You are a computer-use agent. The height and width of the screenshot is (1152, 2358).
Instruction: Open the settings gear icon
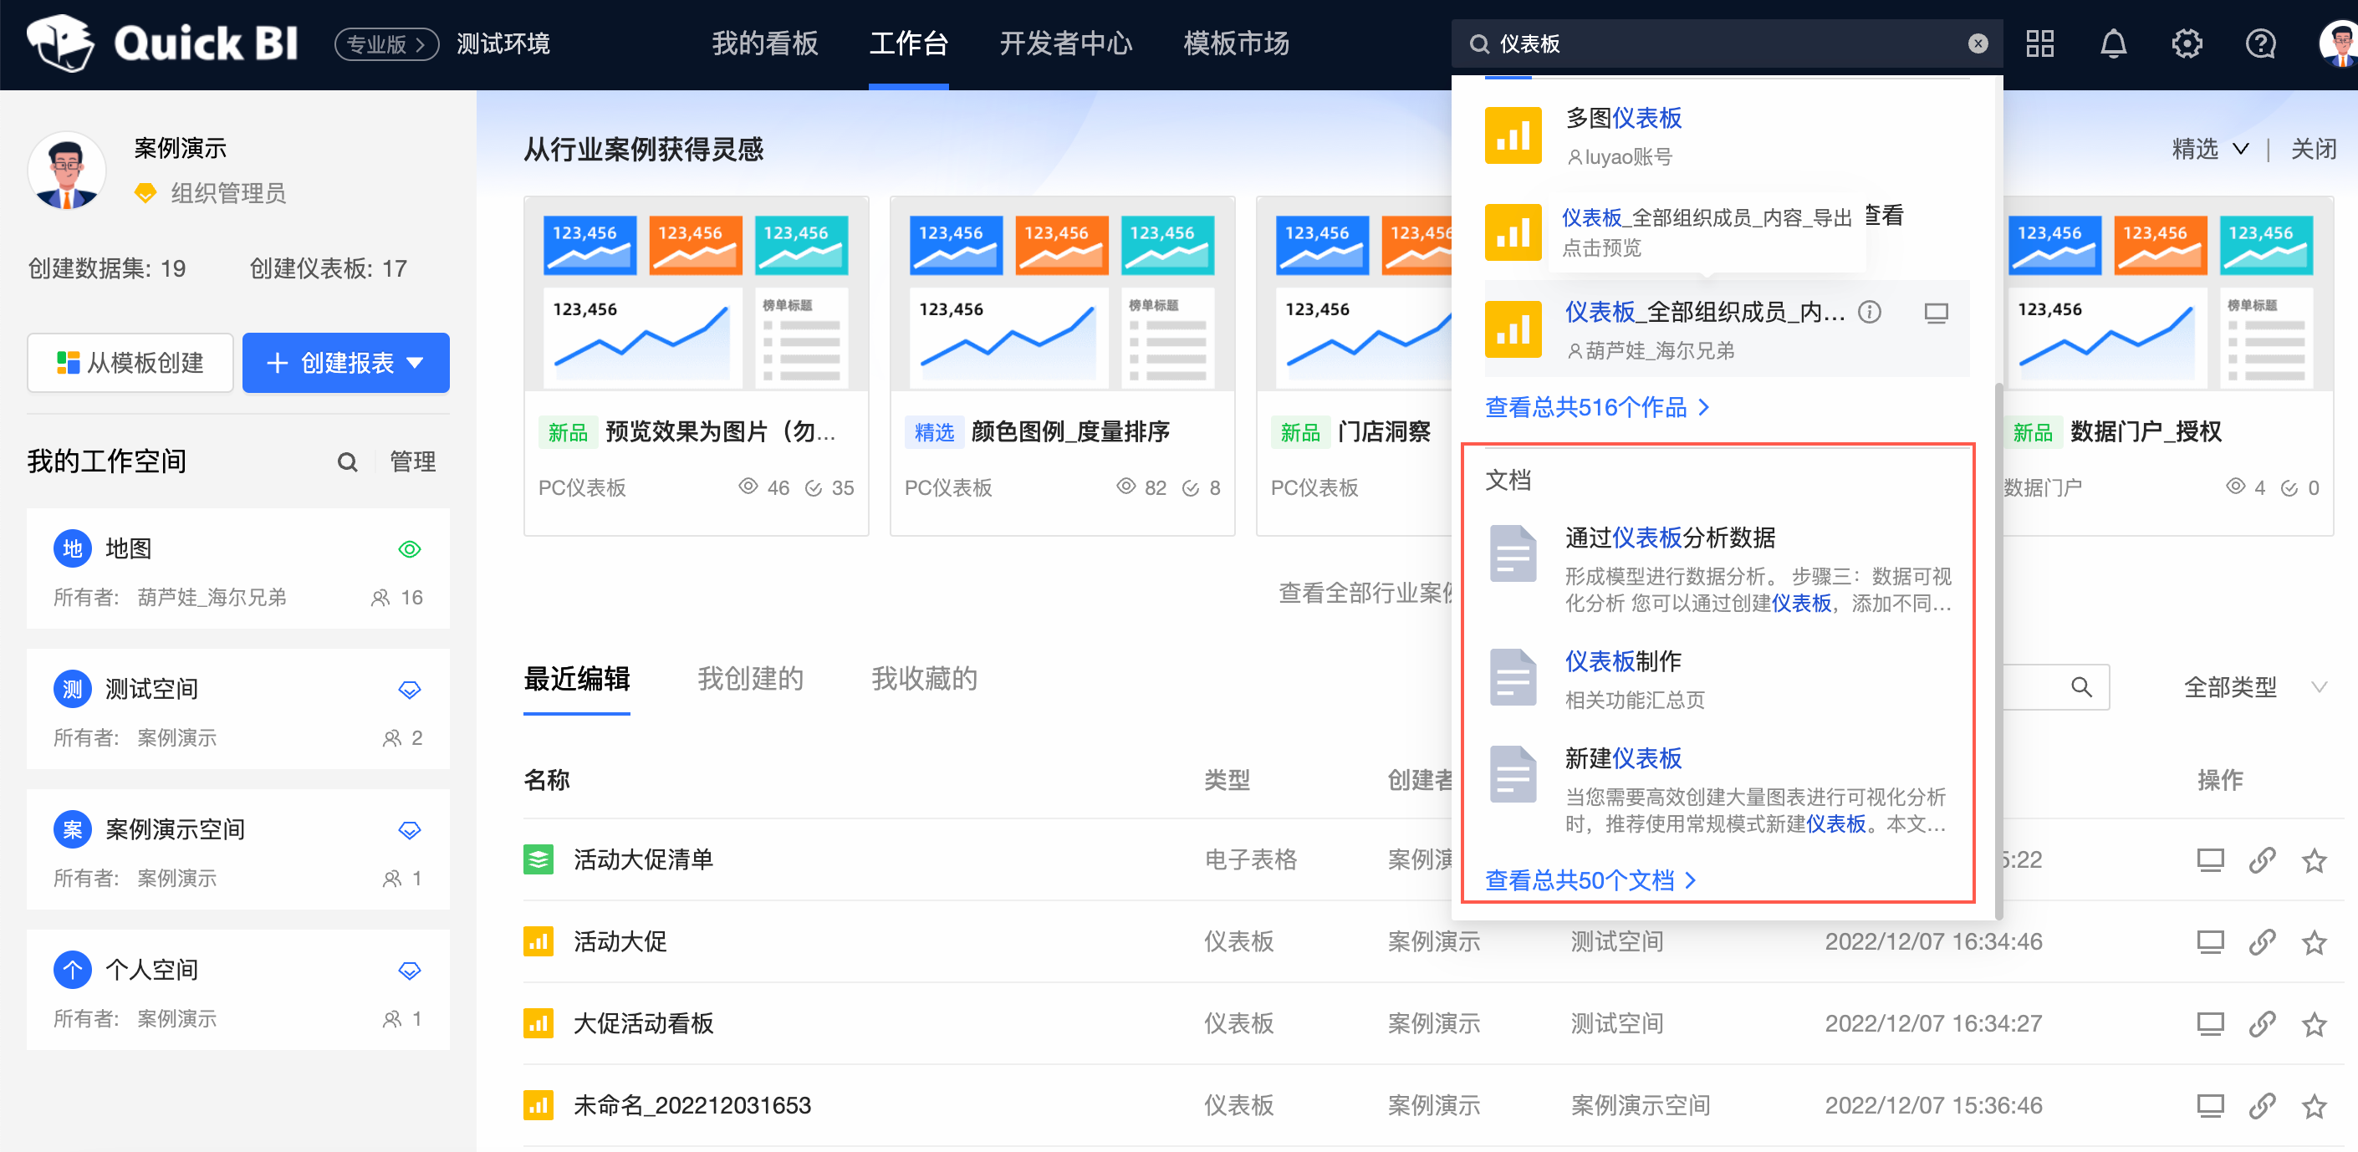2187,43
